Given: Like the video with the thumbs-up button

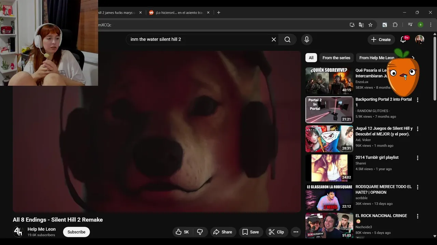Looking at the screenshot, I should (182, 232).
